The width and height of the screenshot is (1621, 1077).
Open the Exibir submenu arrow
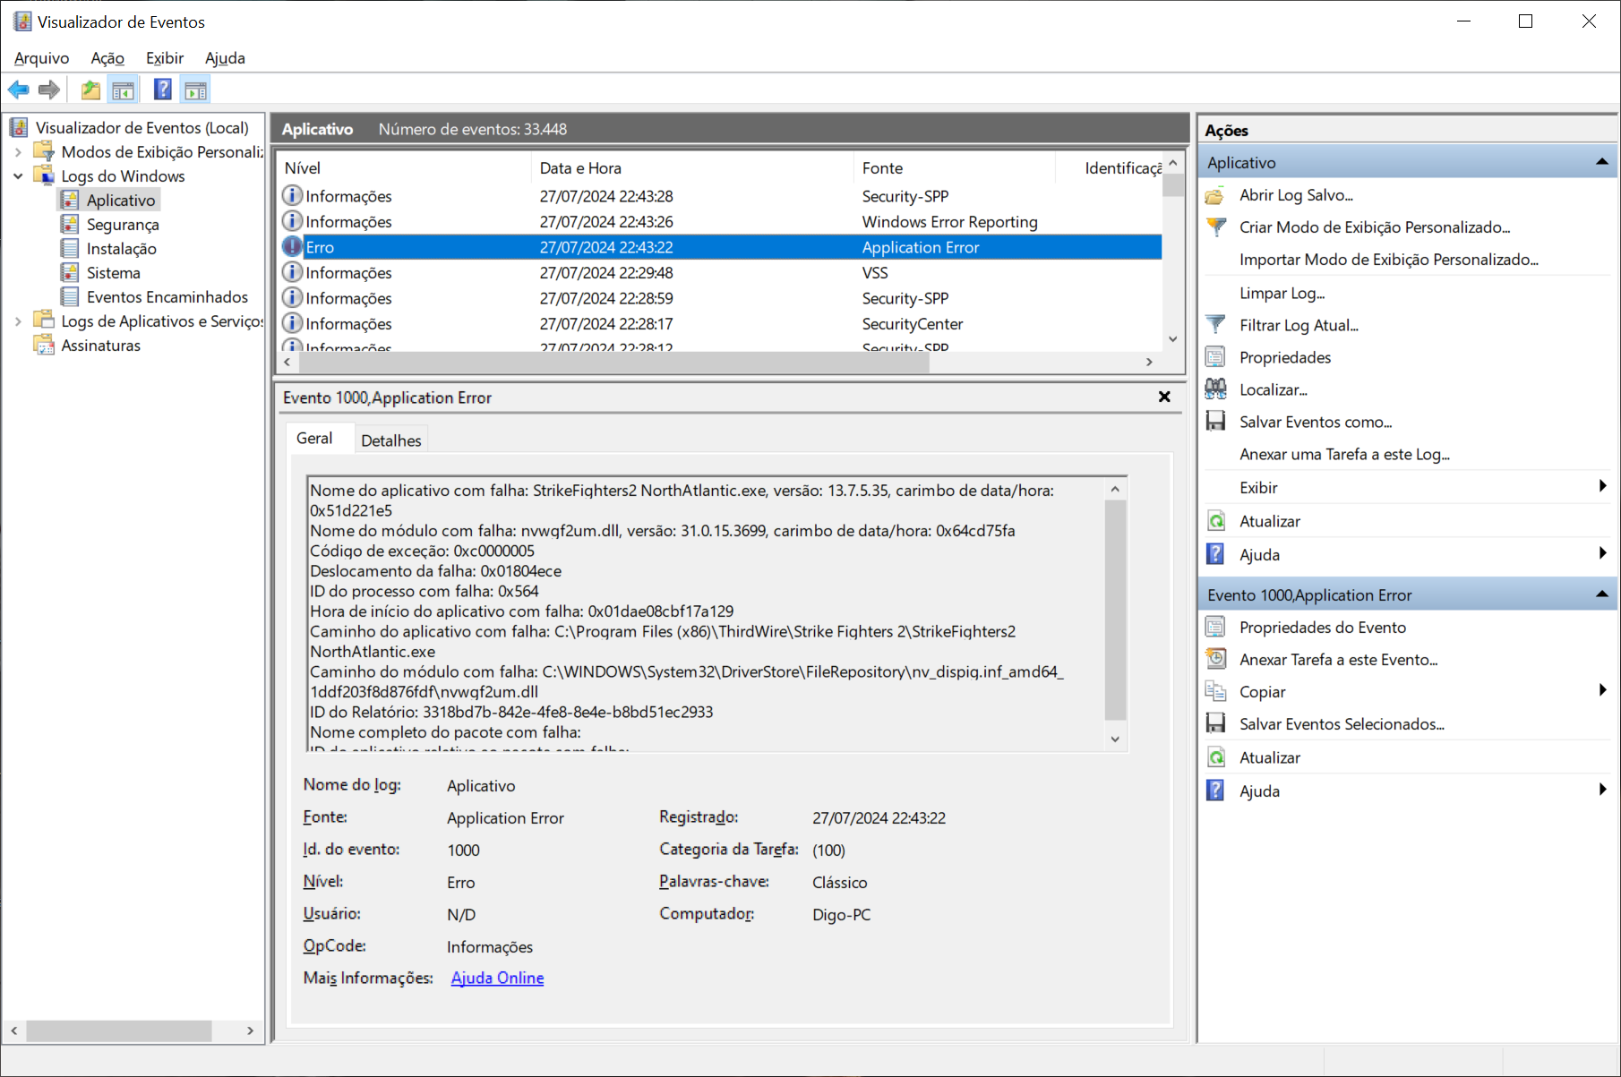[x=1602, y=486]
